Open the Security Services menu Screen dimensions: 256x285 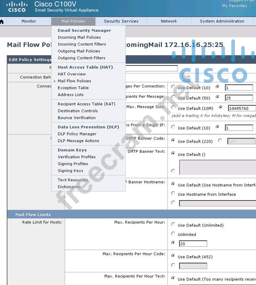pyautogui.click(x=121, y=21)
